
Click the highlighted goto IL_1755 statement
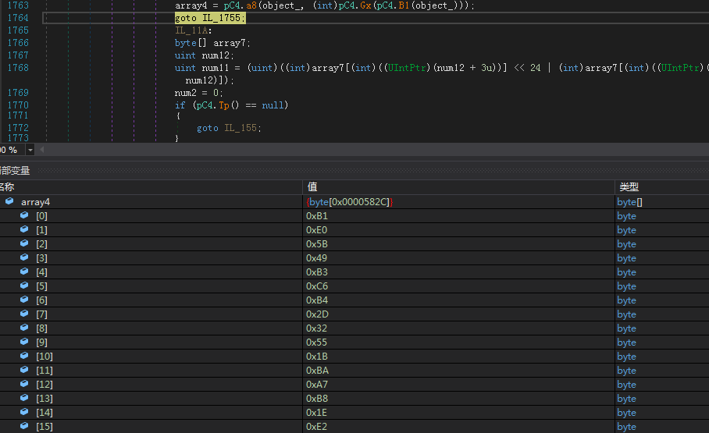tap(210, 18)
